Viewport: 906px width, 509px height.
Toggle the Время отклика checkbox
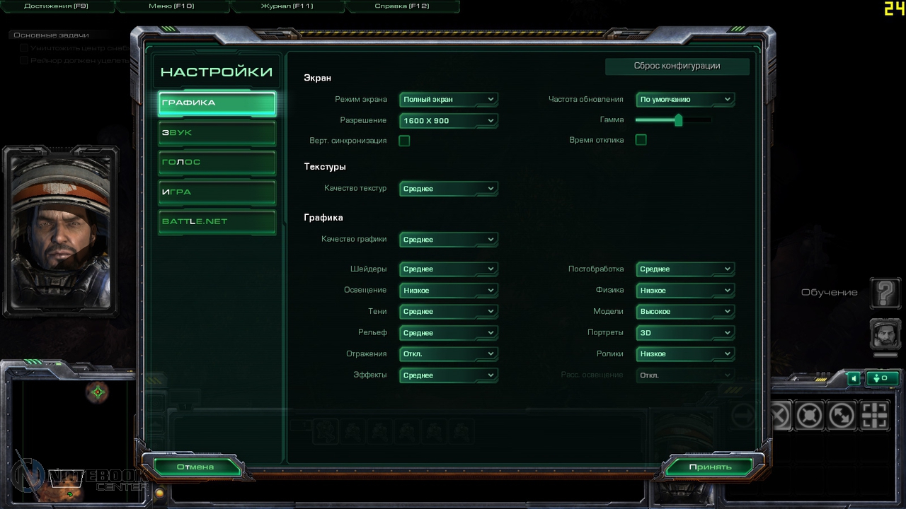point(641,140)
